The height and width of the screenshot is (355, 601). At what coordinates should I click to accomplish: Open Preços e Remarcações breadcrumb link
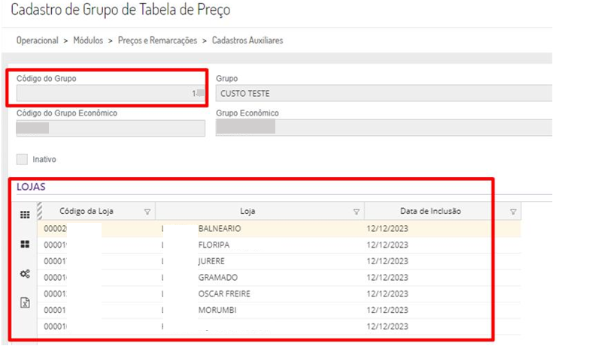(x=157, y=40)
